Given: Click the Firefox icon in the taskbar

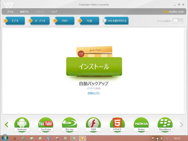Looking at the screenshot, I should [15, 138].
